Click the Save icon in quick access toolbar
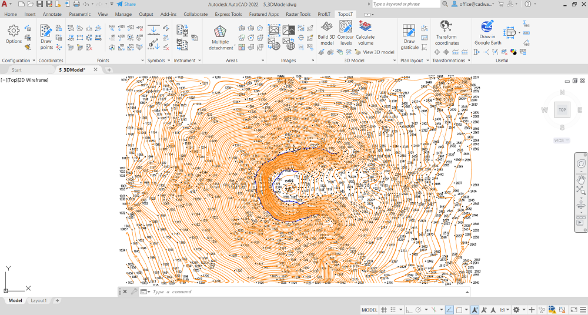The width and height of the screenshot is (588, 315). click(x=40, y=4)
